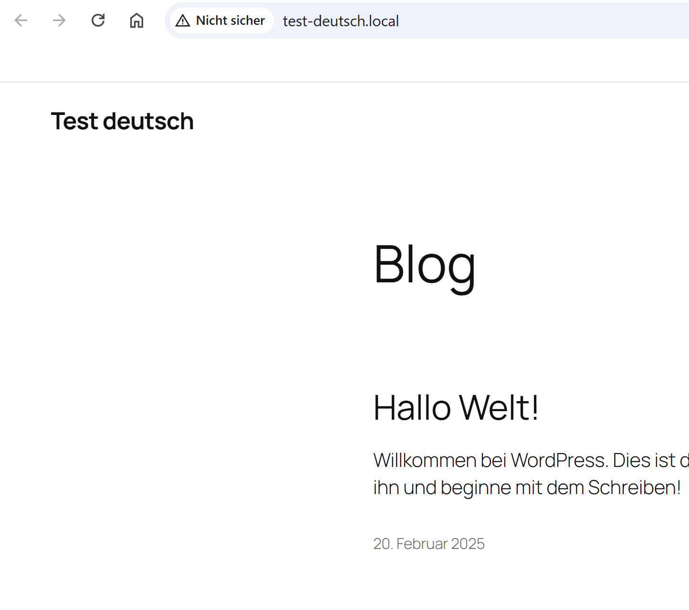Select the test-deutsch.local URL text
This screenshot has height=610, width=689.
click(341, 21)
